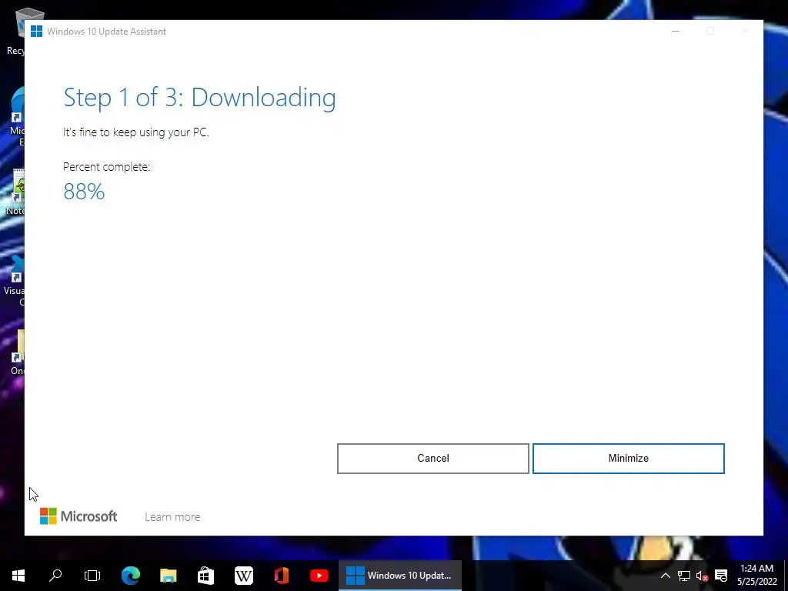Select the Recycle Bin desktop icon
Screen dimensions: 788x591
[x=15, y=31]
